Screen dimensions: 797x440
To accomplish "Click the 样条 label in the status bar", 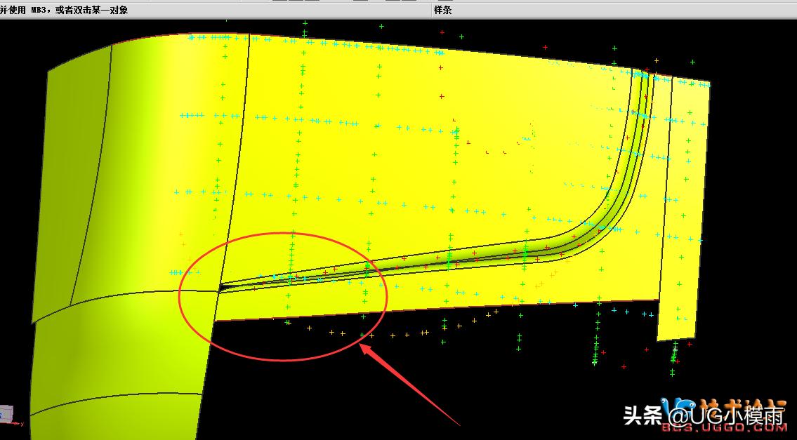I will [442, 10].
